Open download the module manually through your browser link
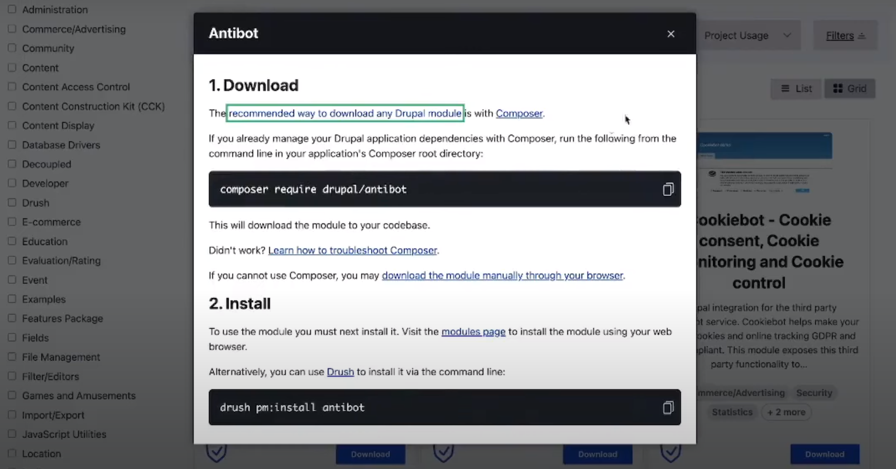The height and width of the screenshot is (469, 896). 502,275
